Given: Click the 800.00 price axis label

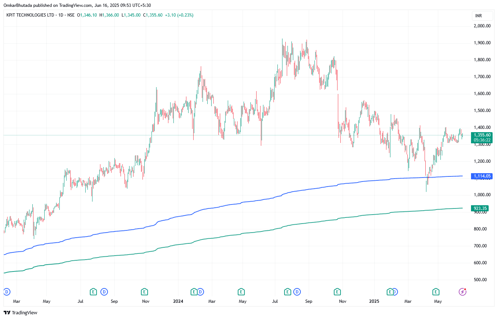Looking at the screenshot, I should pos(480,229).
